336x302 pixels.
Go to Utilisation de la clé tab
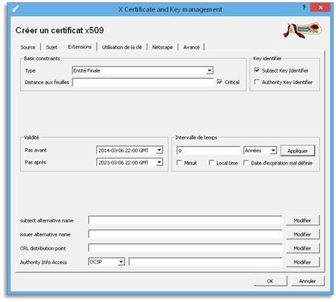tap(122, 47)
